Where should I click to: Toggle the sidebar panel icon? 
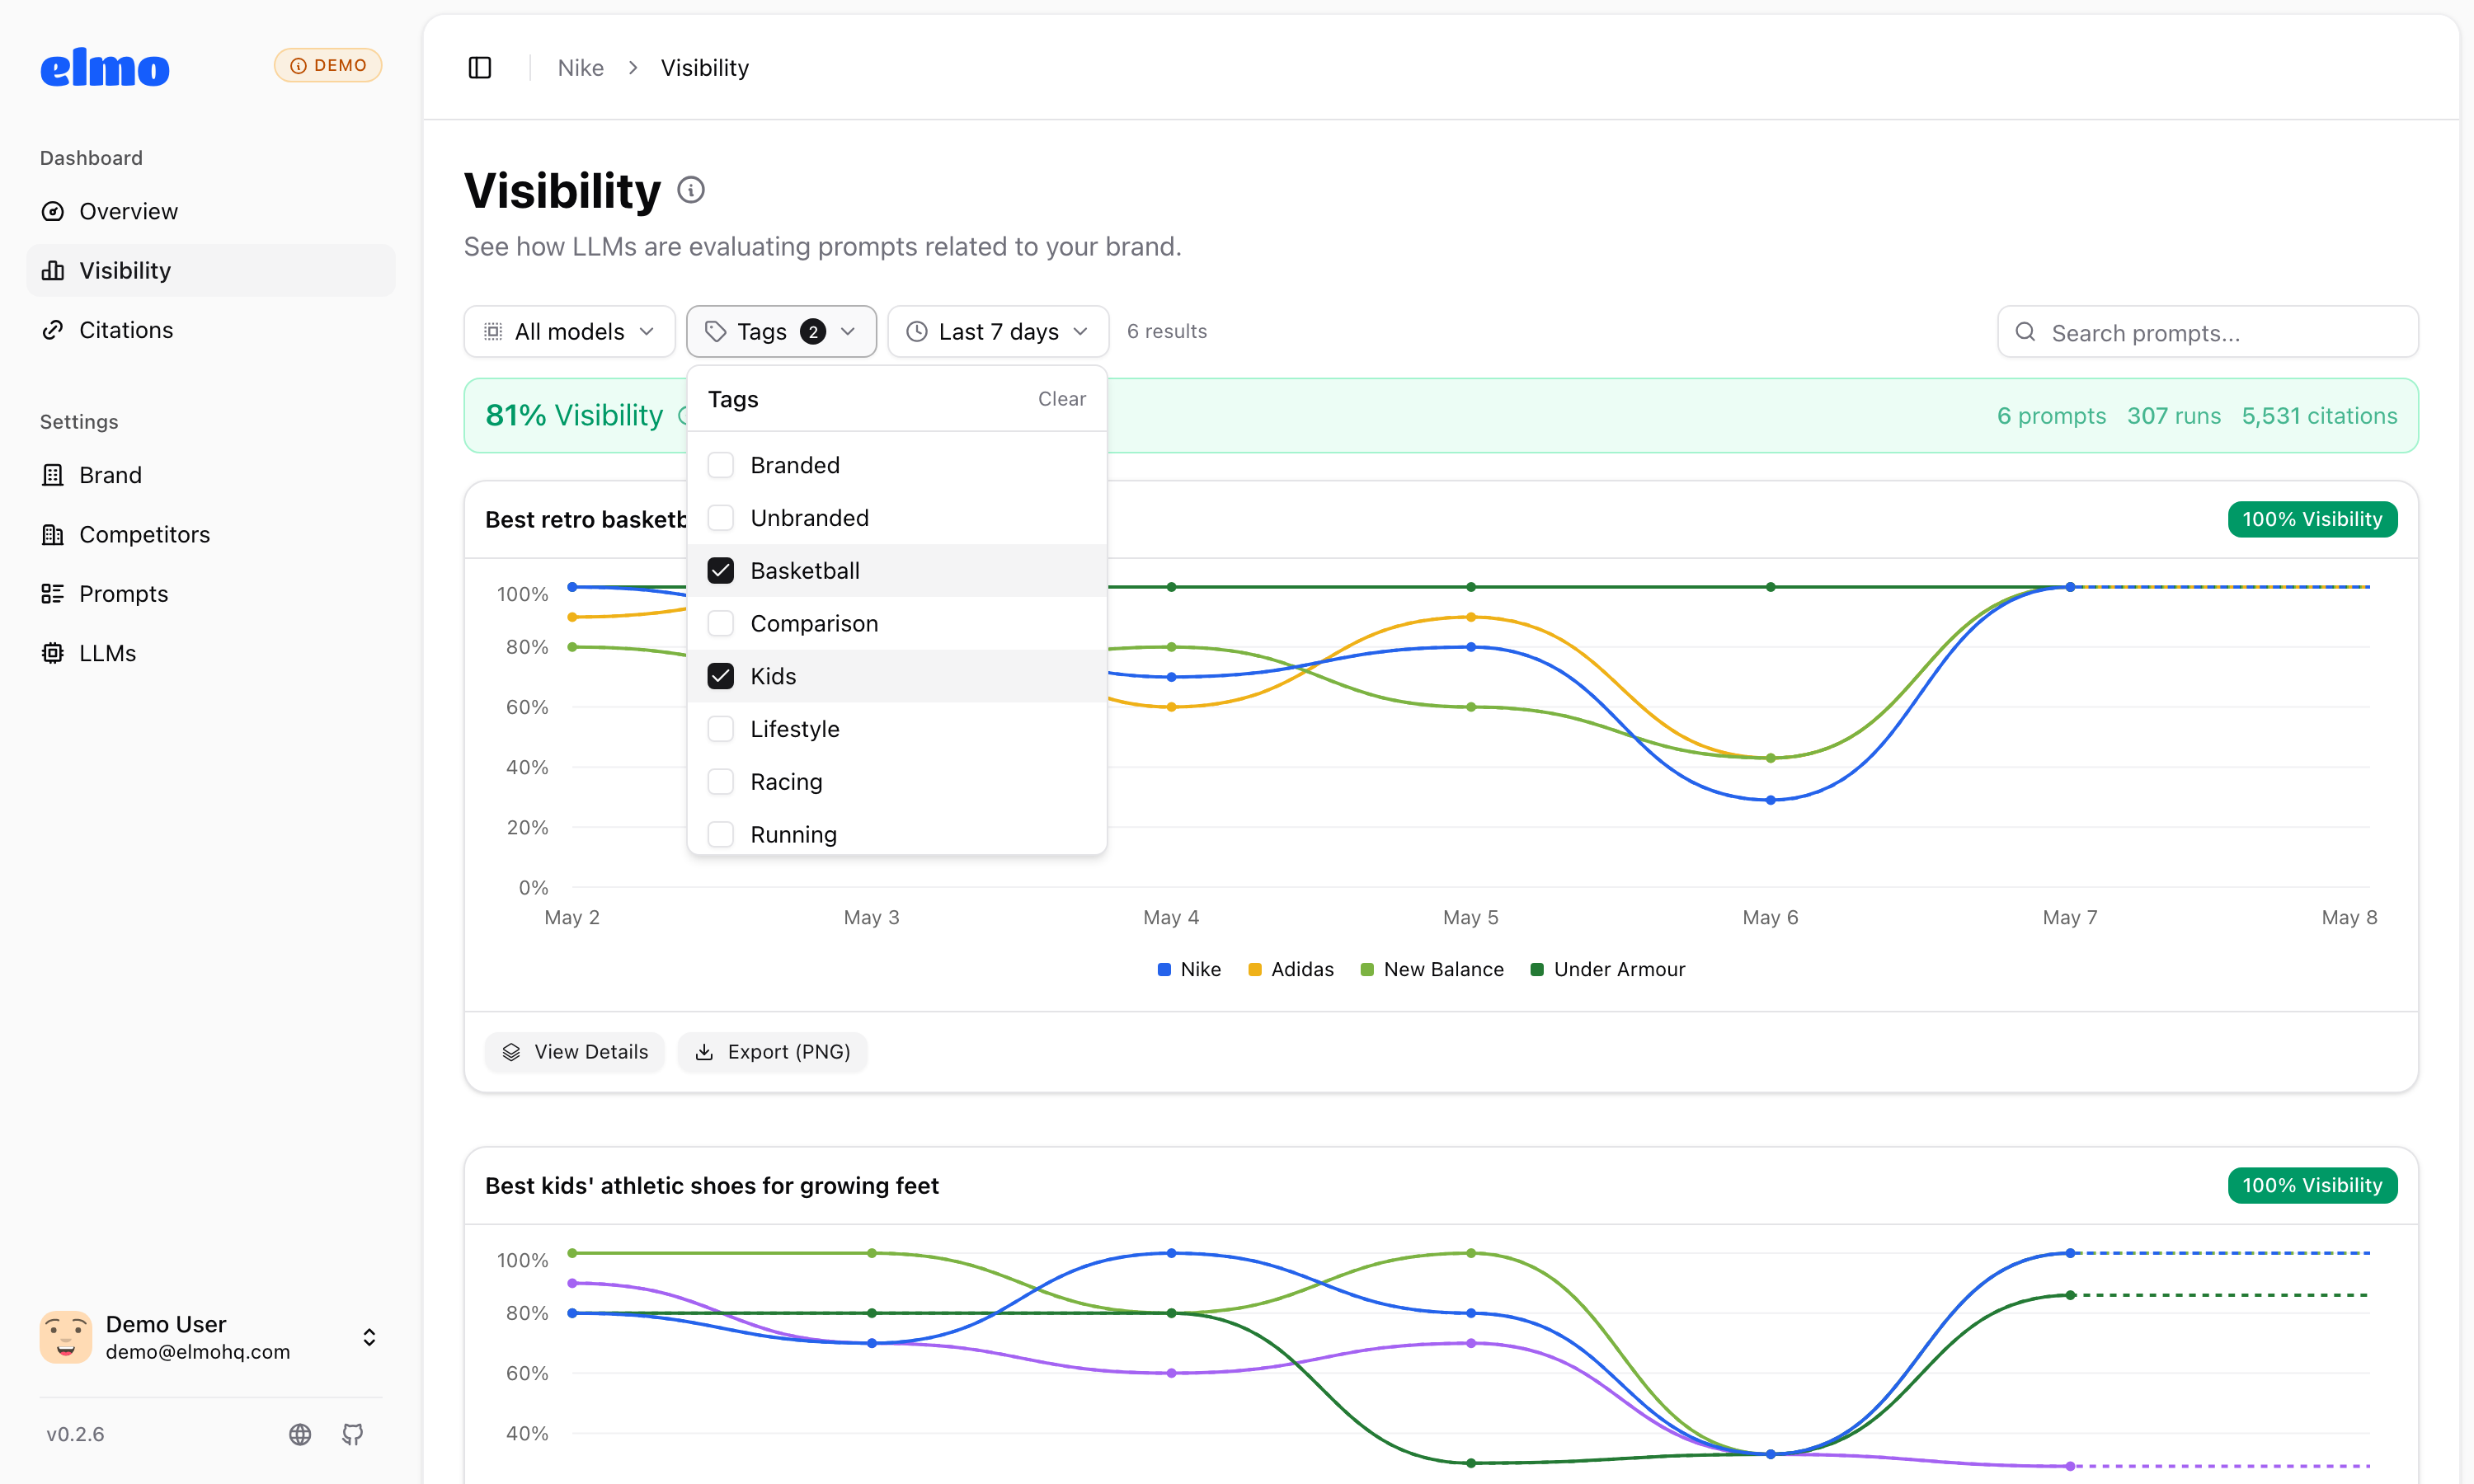480,67
